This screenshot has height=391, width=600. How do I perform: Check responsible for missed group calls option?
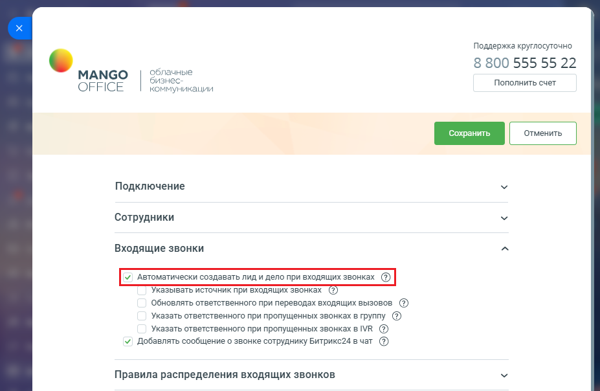pos(142,316)
